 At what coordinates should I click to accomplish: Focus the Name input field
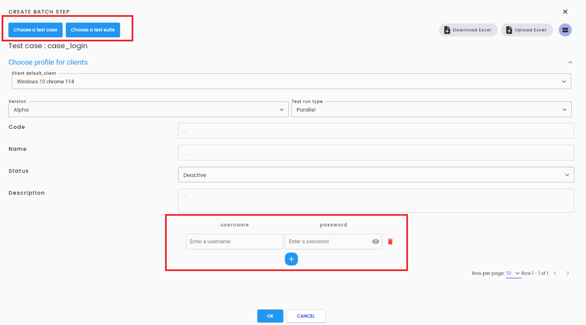click(376, 152)
